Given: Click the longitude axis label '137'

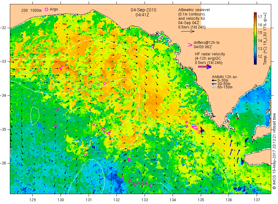Looking at the screenshot, I should click(x=257, y=200).
